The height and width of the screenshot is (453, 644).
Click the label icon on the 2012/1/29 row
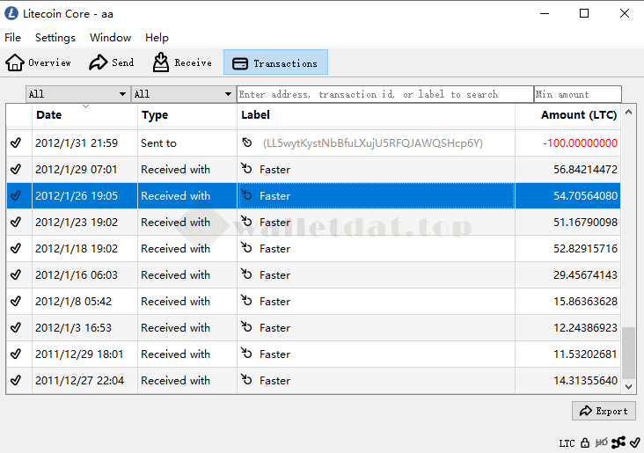click(x=247, y=169)
